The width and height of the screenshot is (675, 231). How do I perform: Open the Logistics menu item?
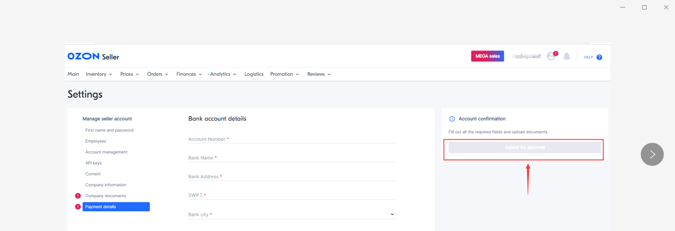coord(254,74)
